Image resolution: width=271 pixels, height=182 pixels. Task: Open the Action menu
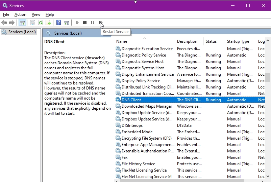coord(20,14)
